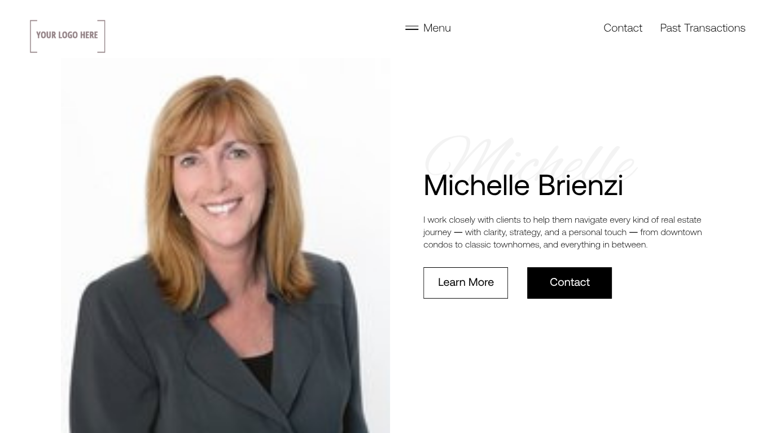This screenshot has width=771, height=433.
Task: Click the 'Menu' text label
Action: pyautogui.click(x=437, y=28)
